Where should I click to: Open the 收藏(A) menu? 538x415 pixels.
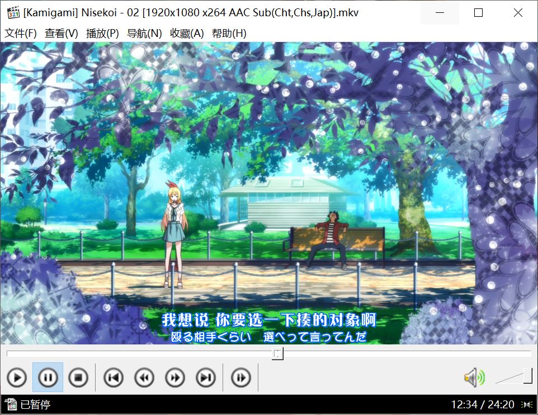pyautogui.click(x=187, y=34)
